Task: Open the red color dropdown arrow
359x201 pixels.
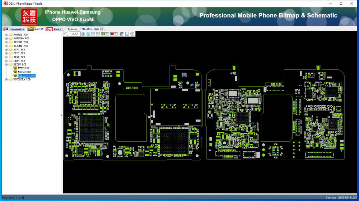Action: pos(116,34)
